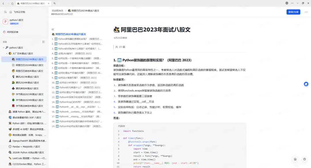
Task: Jump to outline item 11 Python的元类是什么
Action: pos(80,87)
